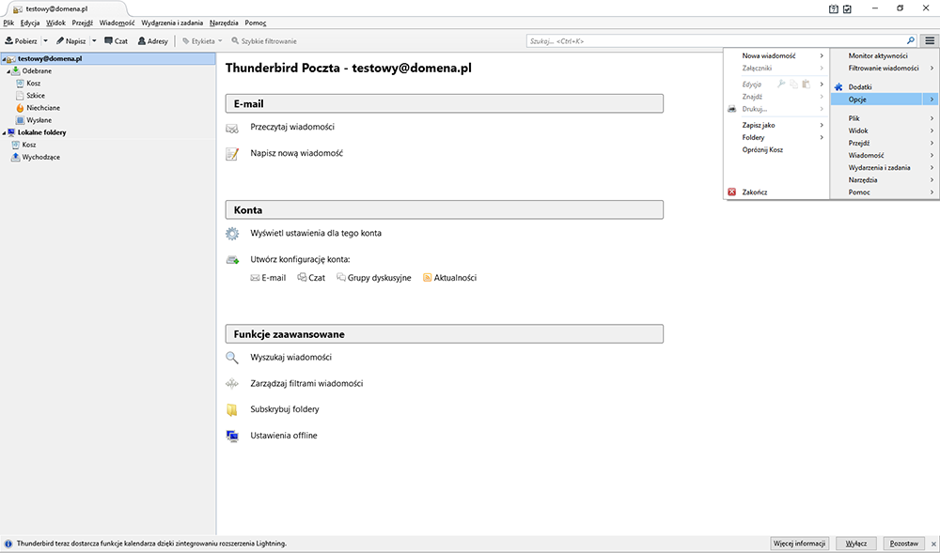Click the magnifier icon in search box
The width and height of the screenshot is (940, 553).
[x=910, y=41]
